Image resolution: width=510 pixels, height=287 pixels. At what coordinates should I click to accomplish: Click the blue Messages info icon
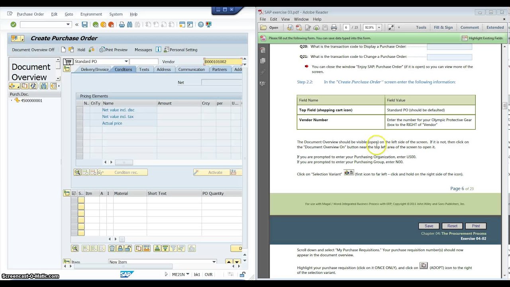click(x=158, y=50)
